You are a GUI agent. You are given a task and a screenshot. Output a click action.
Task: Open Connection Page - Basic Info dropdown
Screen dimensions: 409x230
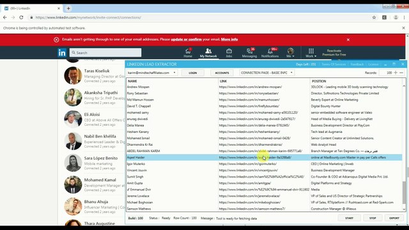(x=267, y=73)
